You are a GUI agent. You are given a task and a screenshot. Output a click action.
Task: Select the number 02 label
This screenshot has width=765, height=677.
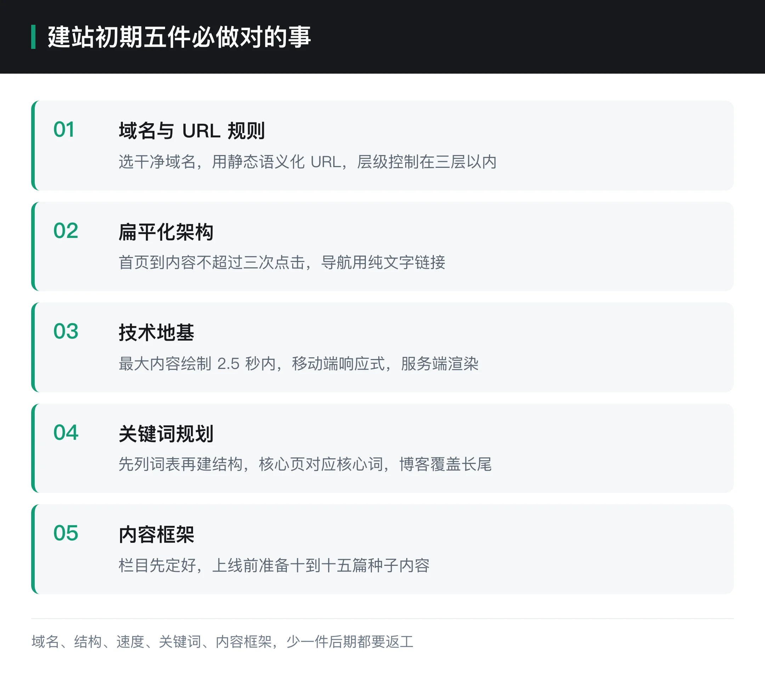66,230
